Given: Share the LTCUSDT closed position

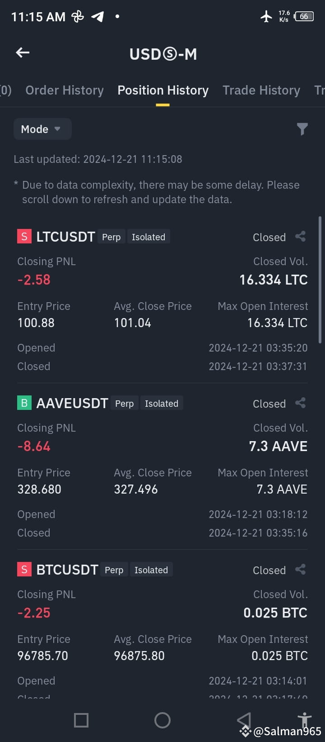Looking at the screenshot, I should (x=301, y=237).
